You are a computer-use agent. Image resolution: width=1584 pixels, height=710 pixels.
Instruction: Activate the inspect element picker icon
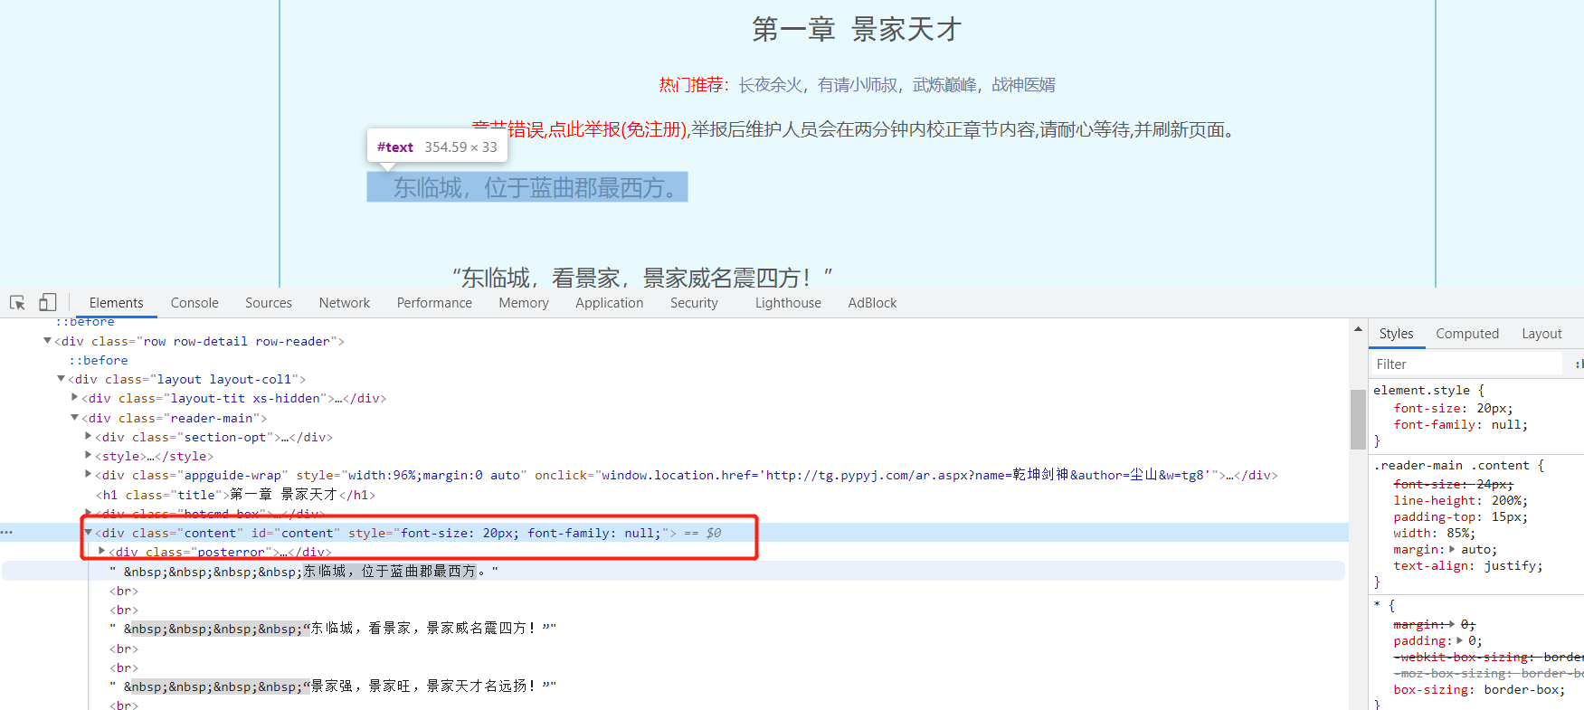pyautogui.click(x=17, y=303)
